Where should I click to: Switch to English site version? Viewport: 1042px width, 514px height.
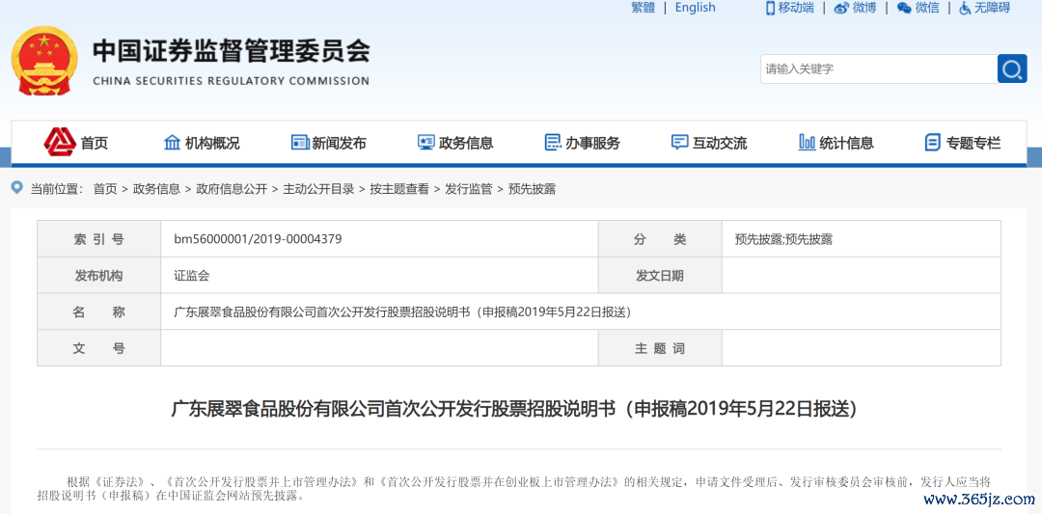point(695,8)
